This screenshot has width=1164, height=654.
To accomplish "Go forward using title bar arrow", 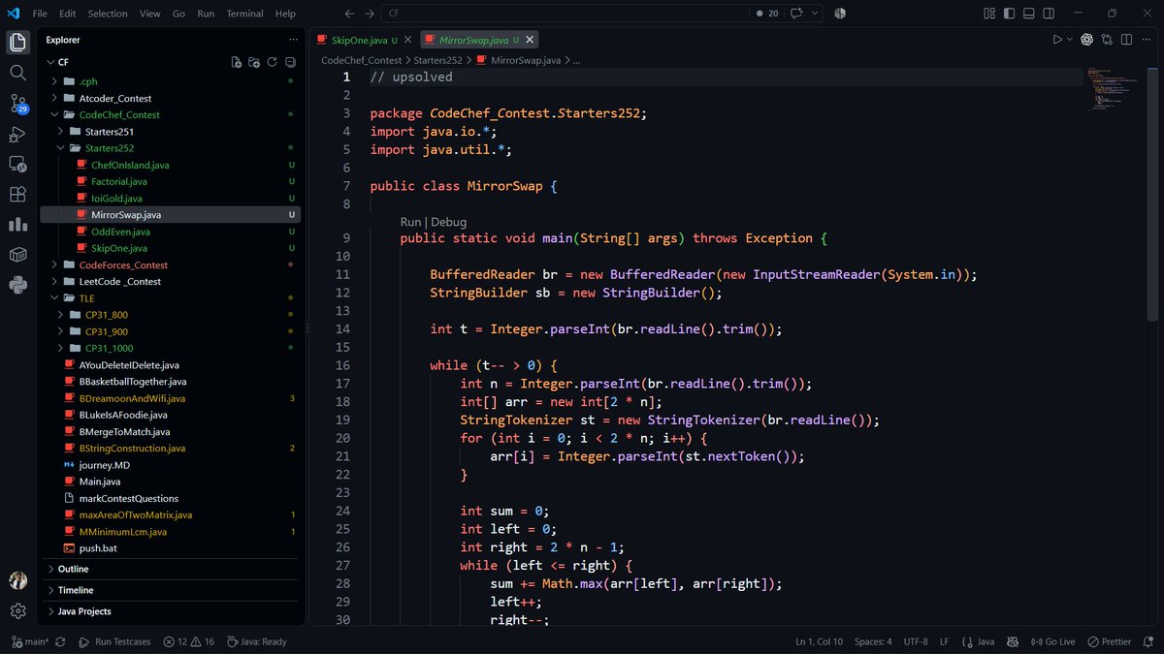I will coord(370,14).
